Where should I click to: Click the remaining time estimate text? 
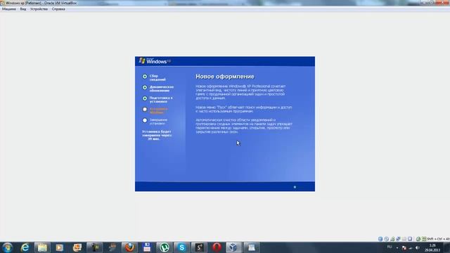pos(157,135)
